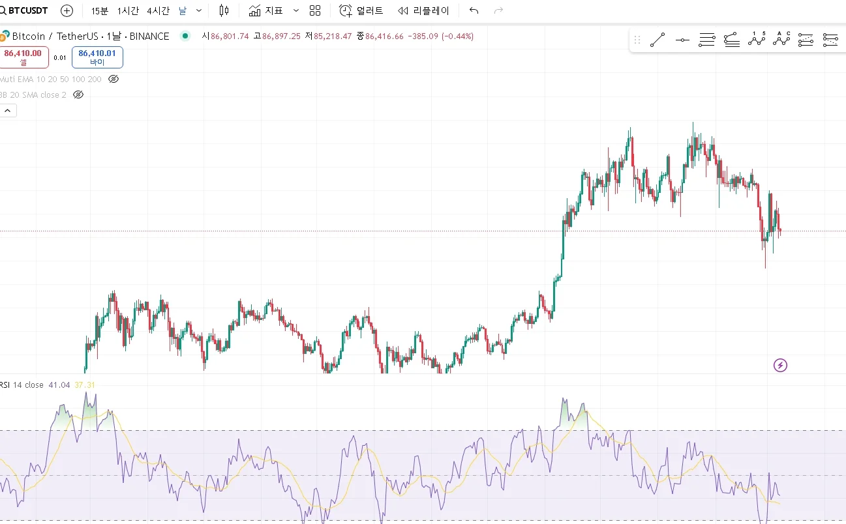
Task: Open the indicator templates dropdown arrow
Action: [x=296, y=10]
